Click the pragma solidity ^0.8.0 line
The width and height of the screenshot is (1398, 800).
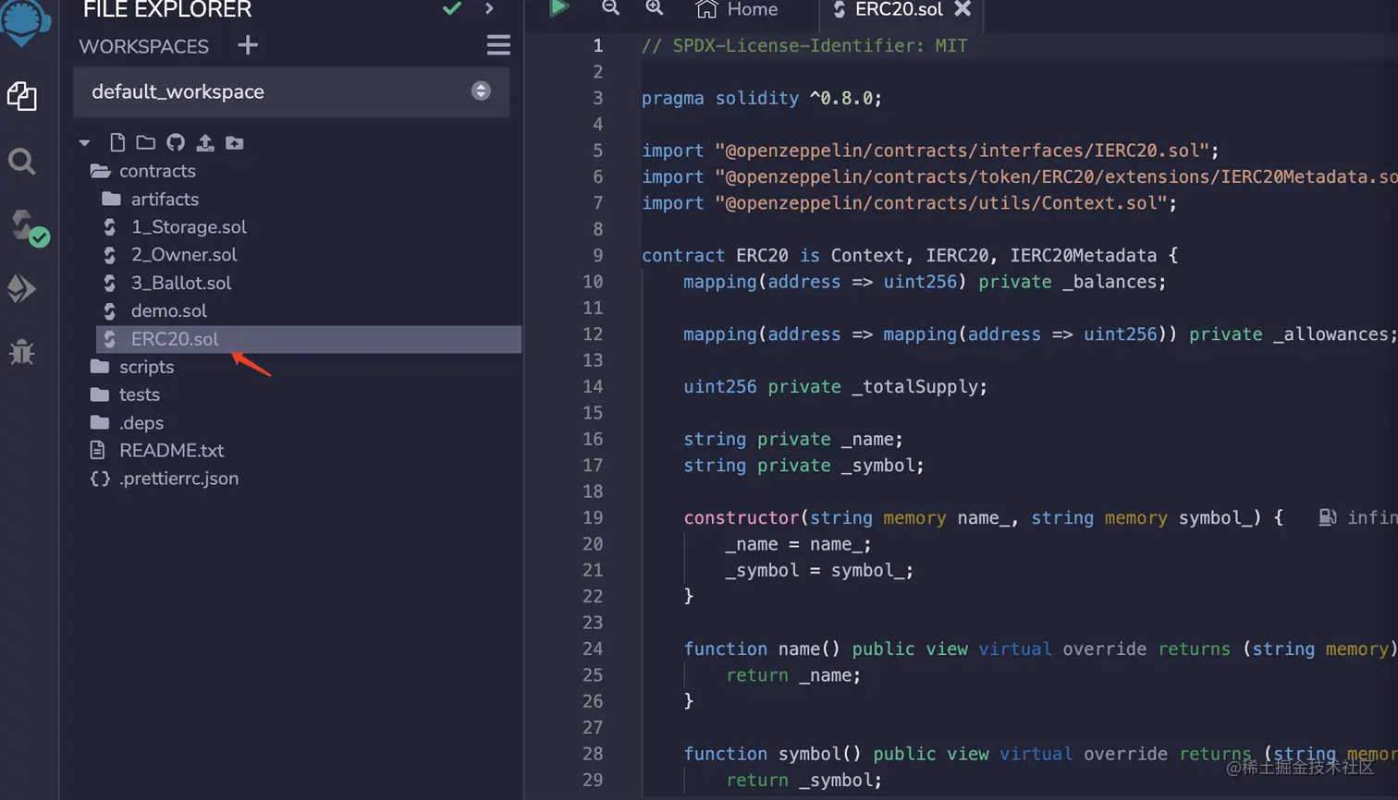762,98
